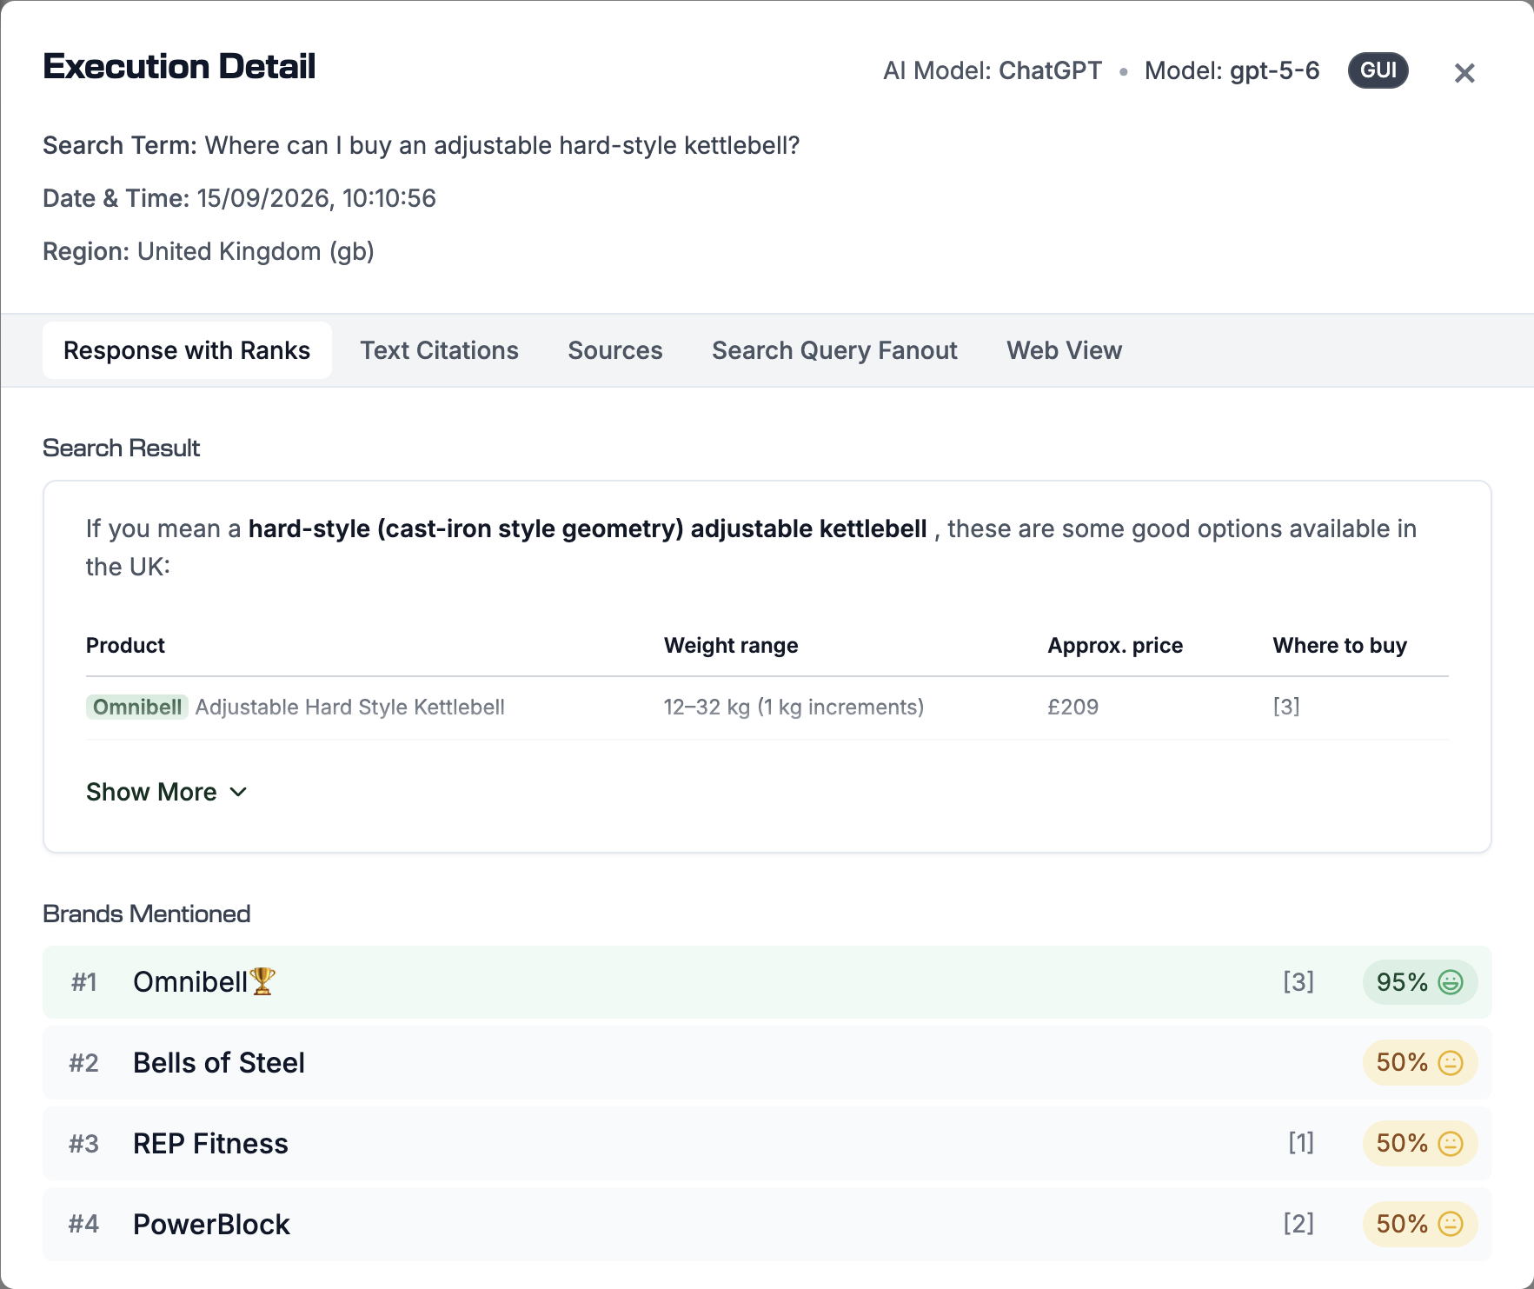
Task: Click the Approx. price column header
Action: [x=1115, y=646]
